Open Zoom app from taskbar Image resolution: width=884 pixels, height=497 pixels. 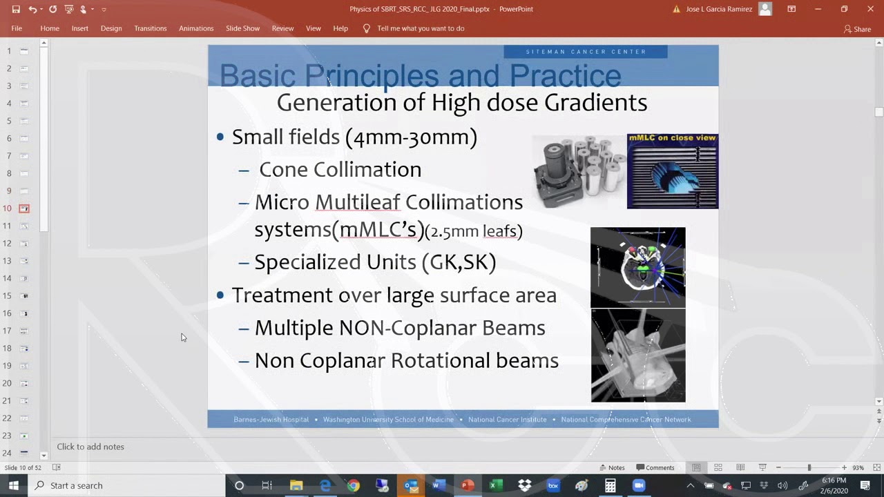point(639,485)
